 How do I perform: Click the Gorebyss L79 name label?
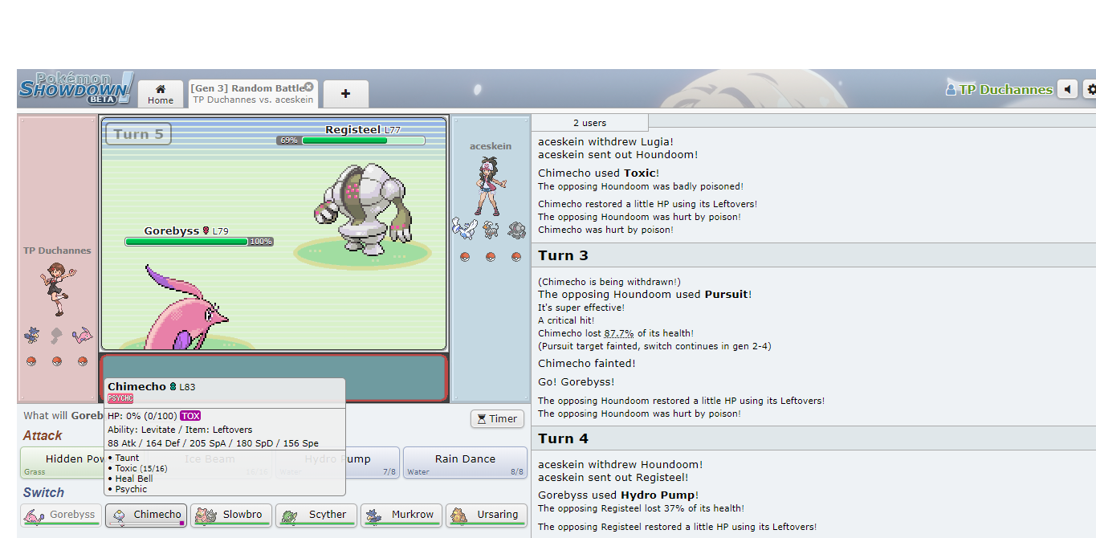[x=186, y=230]
